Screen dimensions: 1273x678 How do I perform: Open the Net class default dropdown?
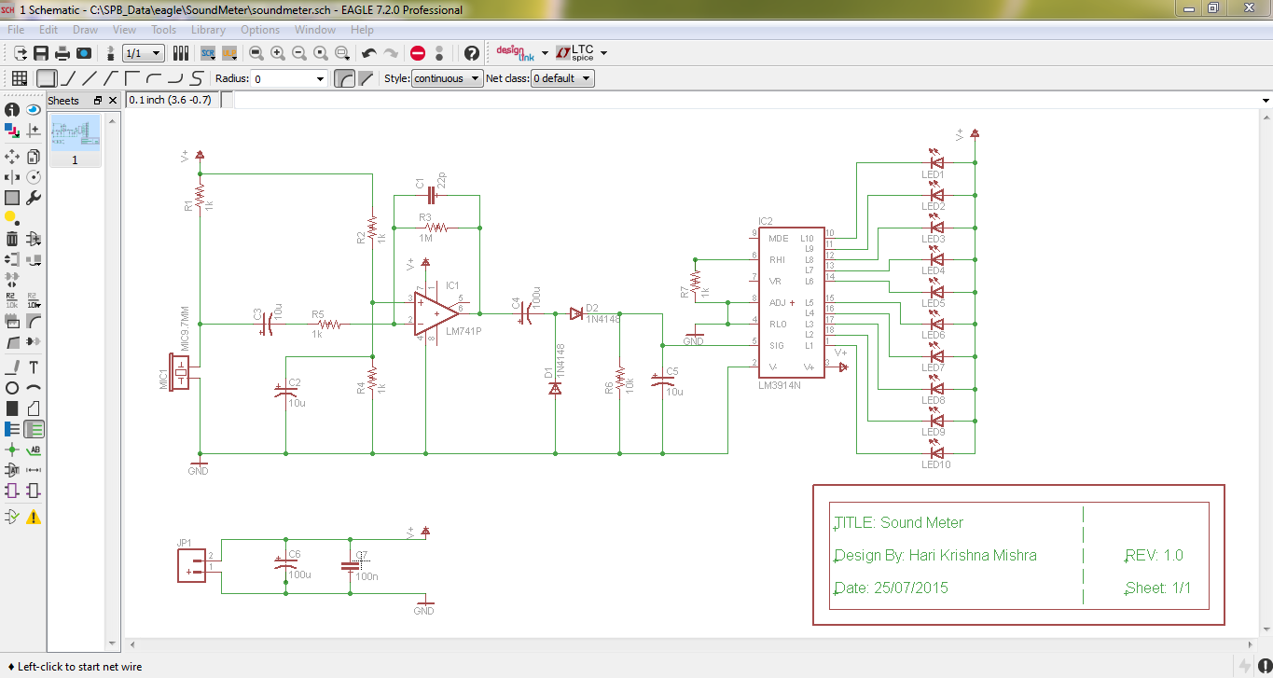tap(561, 78)
